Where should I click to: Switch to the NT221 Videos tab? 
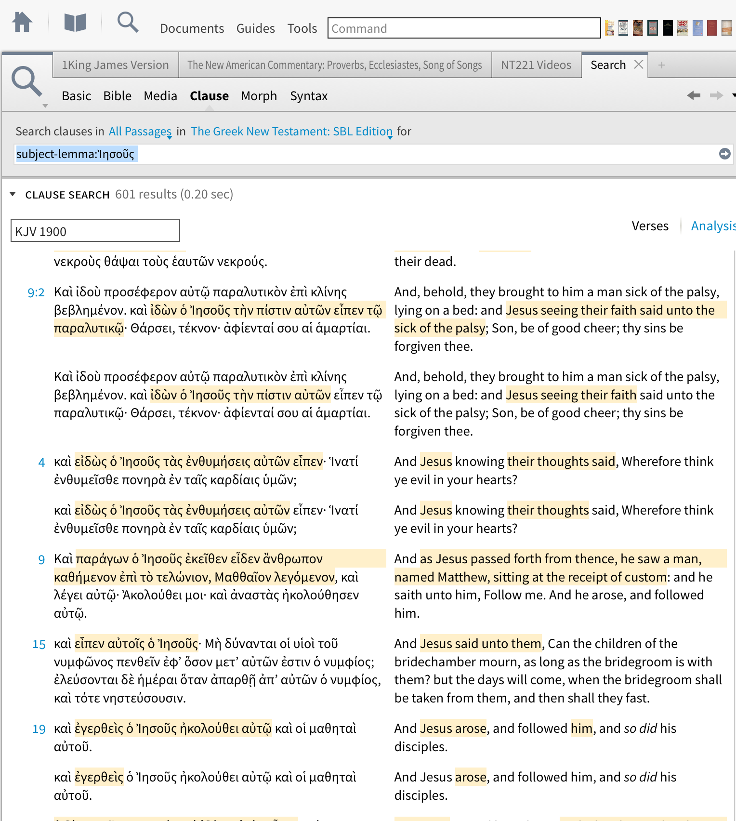pos(536,65)
